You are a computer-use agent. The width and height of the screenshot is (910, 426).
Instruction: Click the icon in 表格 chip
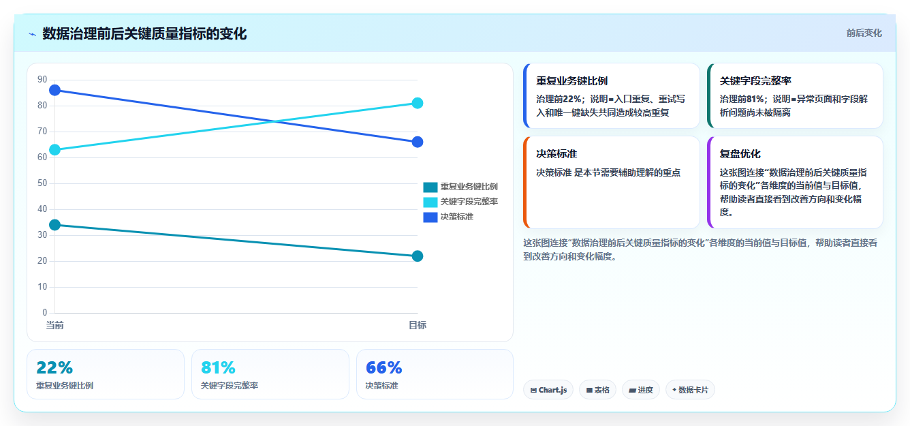[x=589, y=391]
